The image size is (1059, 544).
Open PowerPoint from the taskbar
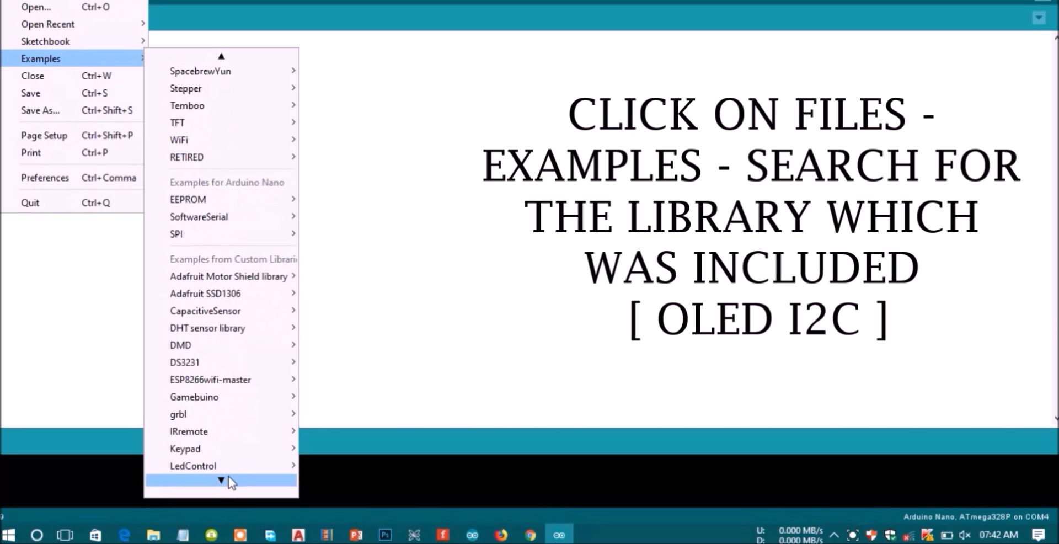356,535
